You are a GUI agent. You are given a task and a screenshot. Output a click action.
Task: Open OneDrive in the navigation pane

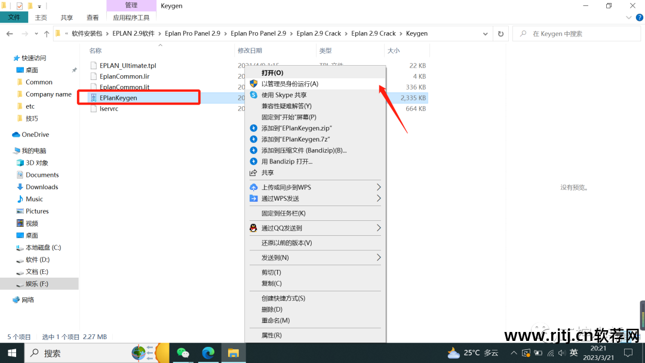click(35, 134)
